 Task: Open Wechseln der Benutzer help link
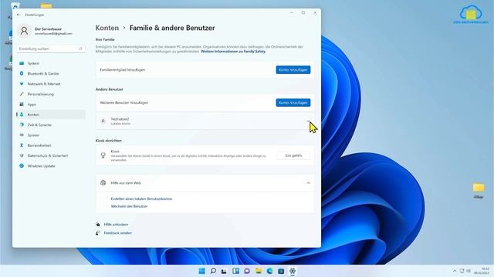pyautogui.click(x=129, y=206)
